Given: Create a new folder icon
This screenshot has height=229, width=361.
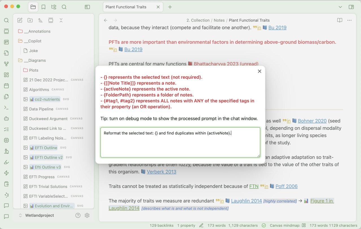Looking at the screenshot, I should [x=30, y=20].
